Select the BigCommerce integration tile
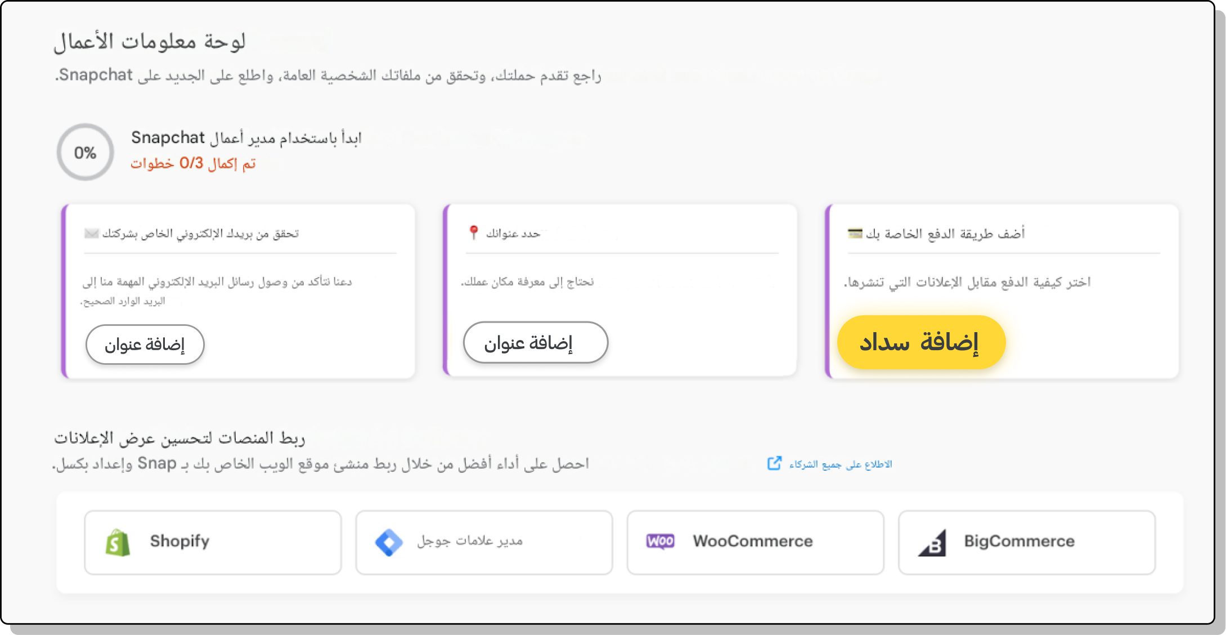Image resolution: width=1226 pixels, height=635 pixels. [1026, 542]
